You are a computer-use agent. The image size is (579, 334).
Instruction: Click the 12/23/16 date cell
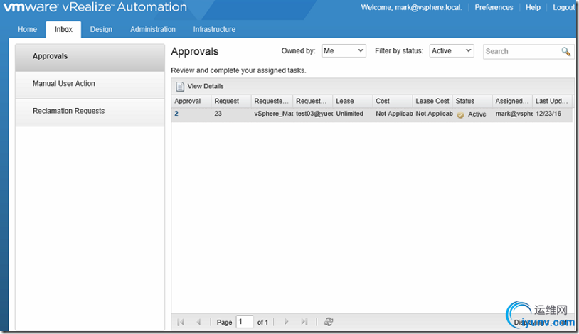tap(553, 114)
